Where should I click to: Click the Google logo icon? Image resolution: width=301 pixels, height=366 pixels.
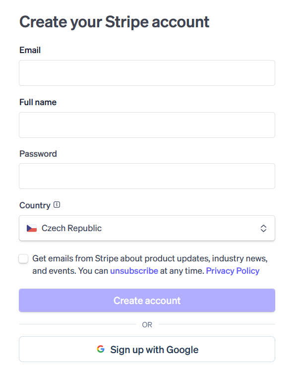(x=101, y=349)
